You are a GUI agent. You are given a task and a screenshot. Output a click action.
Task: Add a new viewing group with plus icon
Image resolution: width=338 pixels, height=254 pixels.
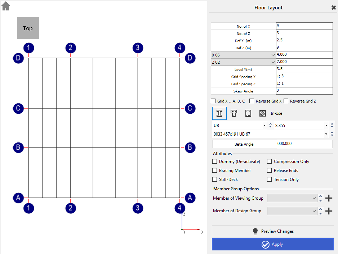(x=329, y=198)
